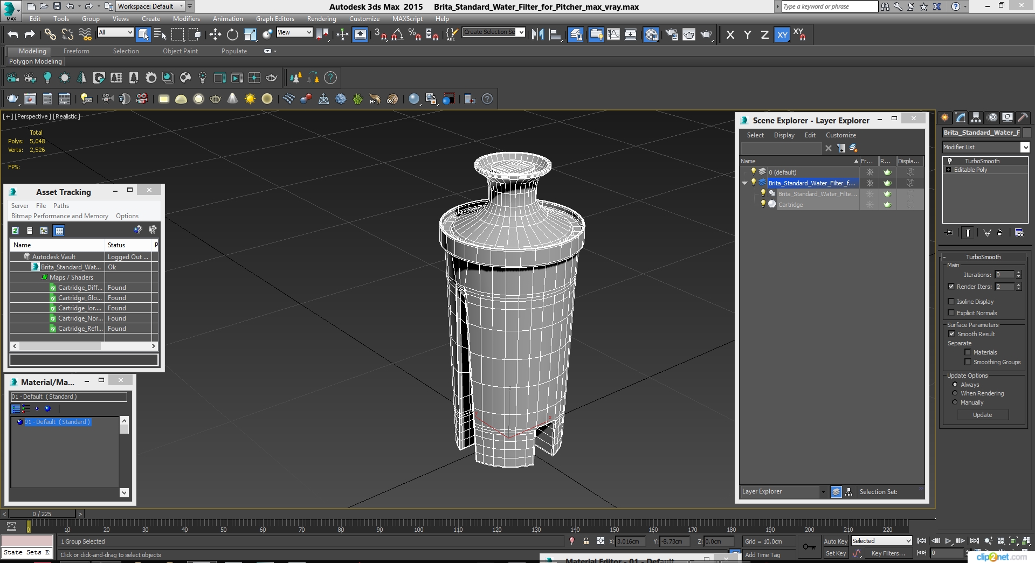1035x563 pixels.
Task: Constrain to the XY plane
Action: pos(782,34)
